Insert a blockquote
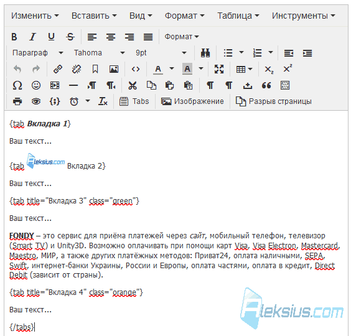This screenshot has width=351, height=336. pyautogui.click(x=266, y=85)
